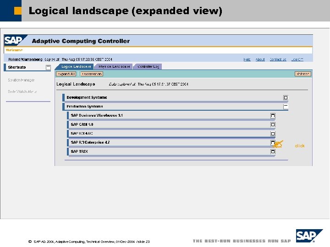Click the Welcome text in header
Image resolution: width=330 pixels, height=247 pixels.
tap(14, 50)
